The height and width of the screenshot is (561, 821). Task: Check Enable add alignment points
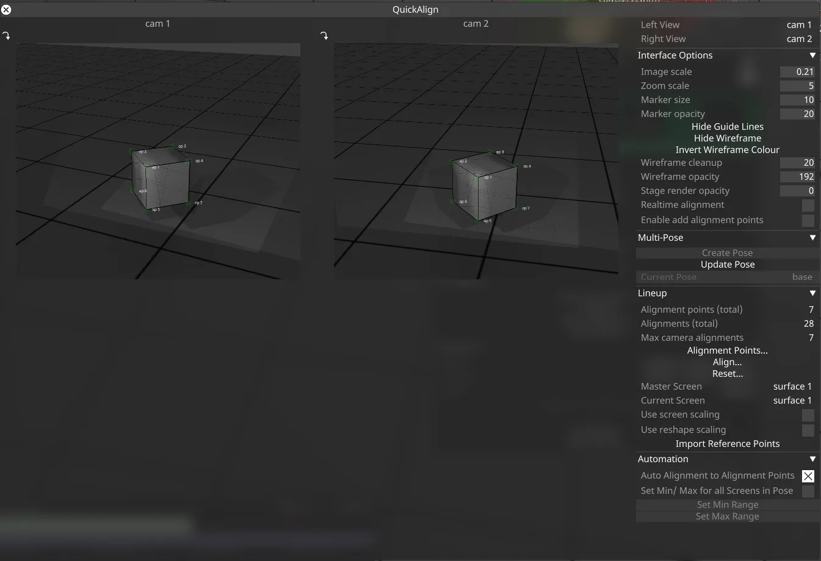pyautogui.click(x=808, y=221)
